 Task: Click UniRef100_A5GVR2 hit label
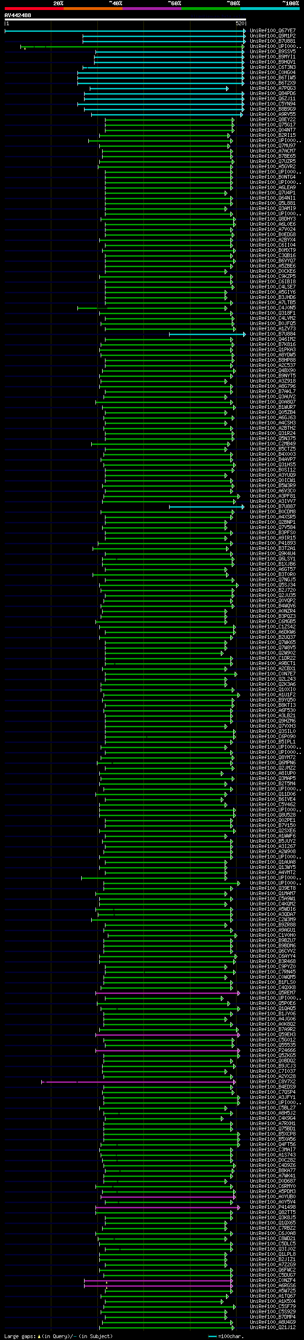pos(273,167)
